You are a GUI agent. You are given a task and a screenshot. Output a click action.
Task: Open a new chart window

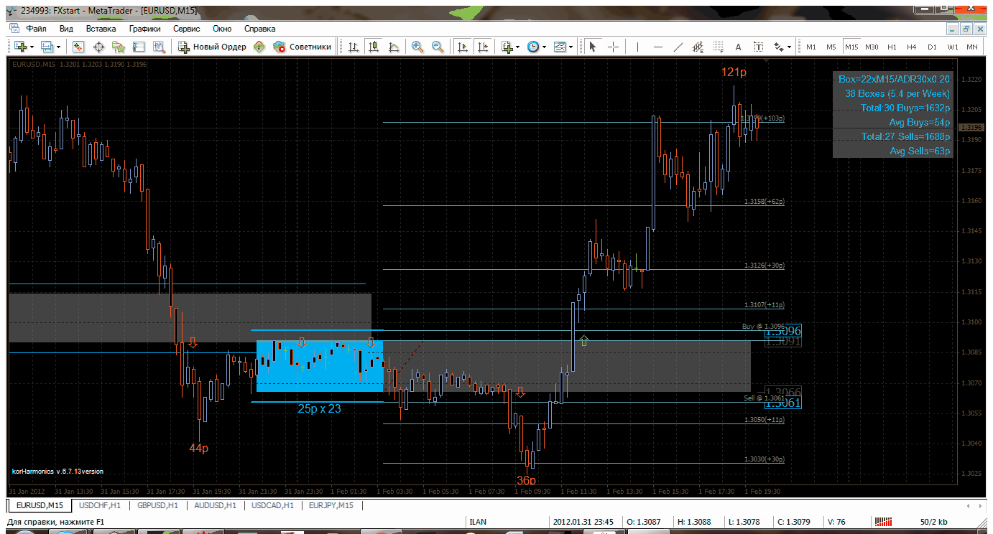pos(19,47)
